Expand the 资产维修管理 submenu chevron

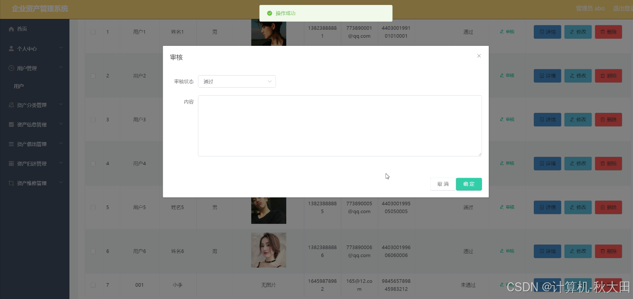tap(61, 183)
